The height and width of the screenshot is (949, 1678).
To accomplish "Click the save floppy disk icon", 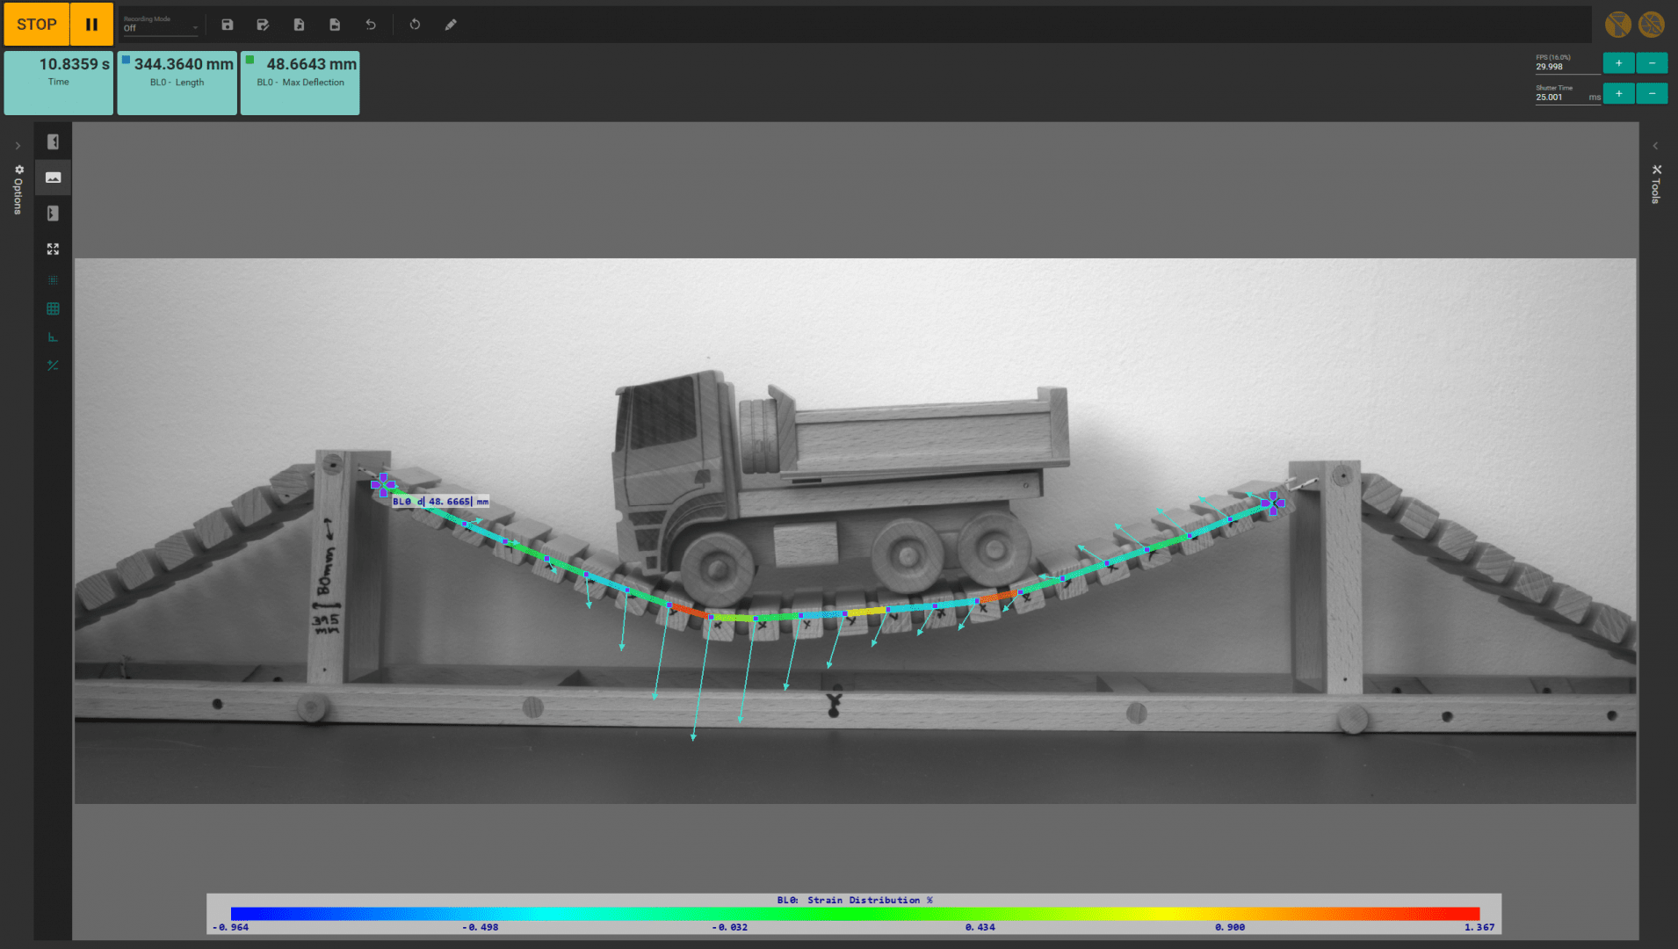I will click(x=228, y=25).
